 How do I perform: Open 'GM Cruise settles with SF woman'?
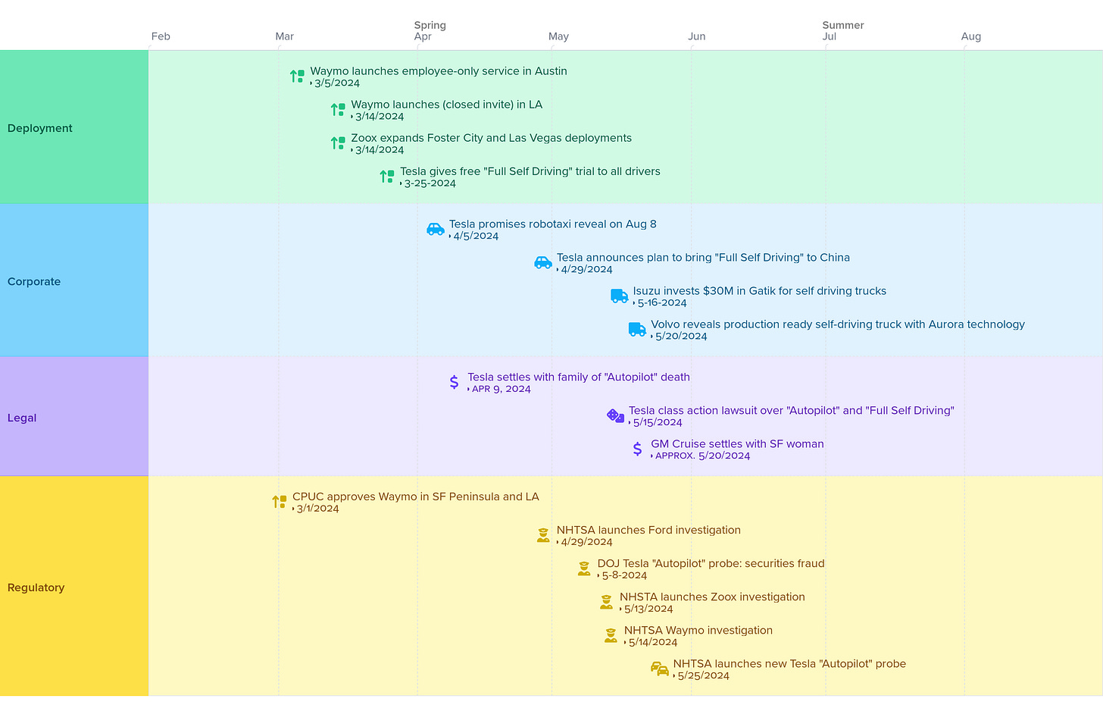pyautogui.click(x=737, y=444)
